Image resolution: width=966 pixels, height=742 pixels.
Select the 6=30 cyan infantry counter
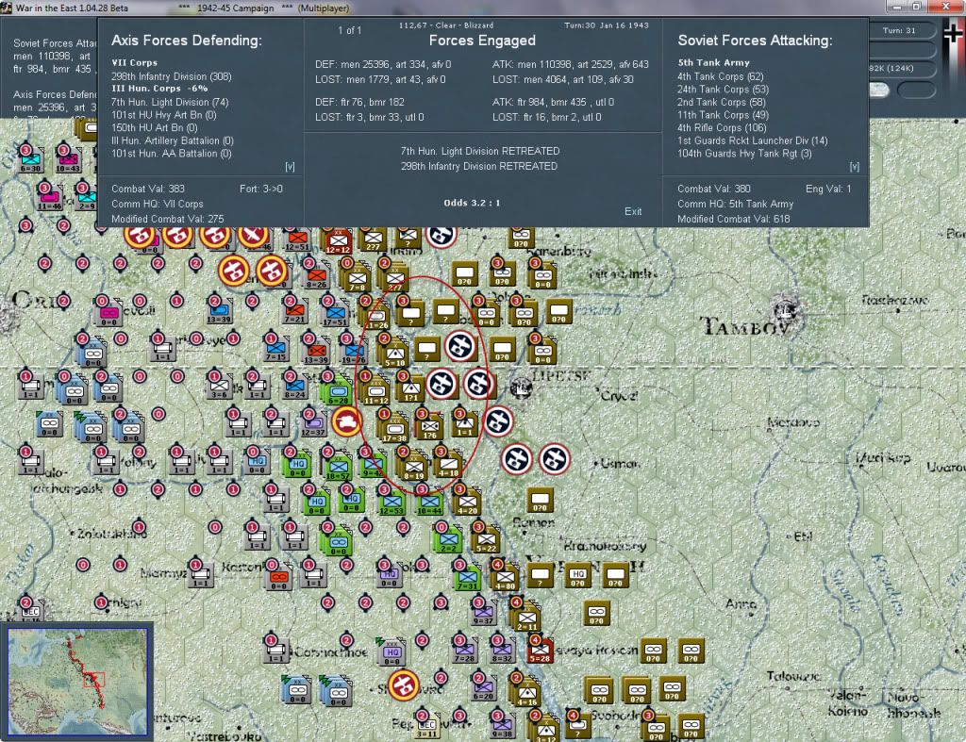(x=31, y=161)
